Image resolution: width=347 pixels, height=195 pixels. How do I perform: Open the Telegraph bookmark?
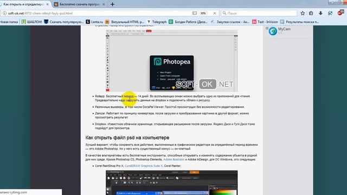coord(157,22)
